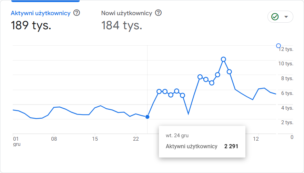
Task: Click the green checkmark status icon
Action: [x=275, y=17]
